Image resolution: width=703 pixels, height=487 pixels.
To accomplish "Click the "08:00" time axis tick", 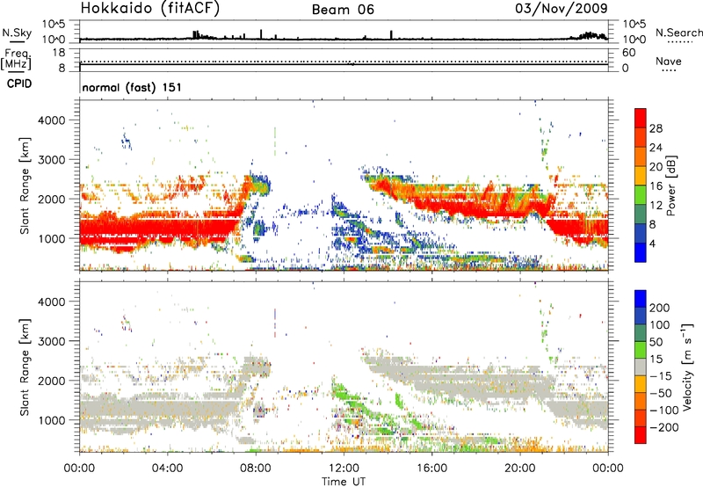I will coord(256,469).
